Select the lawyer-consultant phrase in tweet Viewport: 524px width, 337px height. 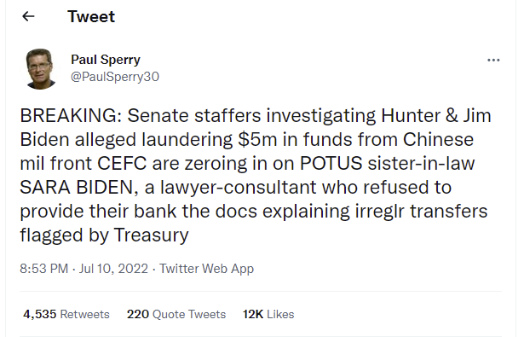point(239,188)
